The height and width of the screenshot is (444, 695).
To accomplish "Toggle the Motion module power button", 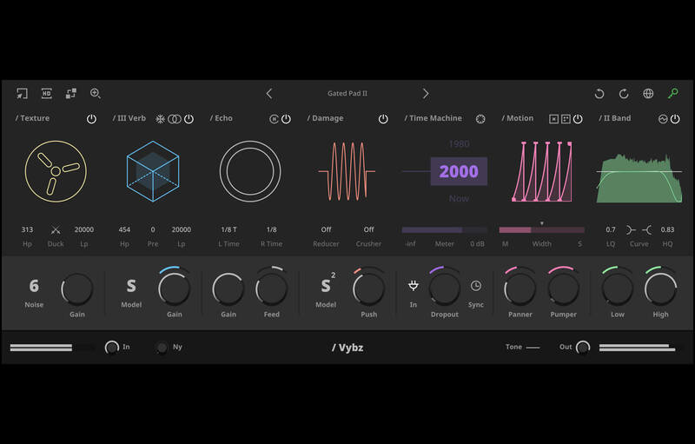I will point(578,119).
